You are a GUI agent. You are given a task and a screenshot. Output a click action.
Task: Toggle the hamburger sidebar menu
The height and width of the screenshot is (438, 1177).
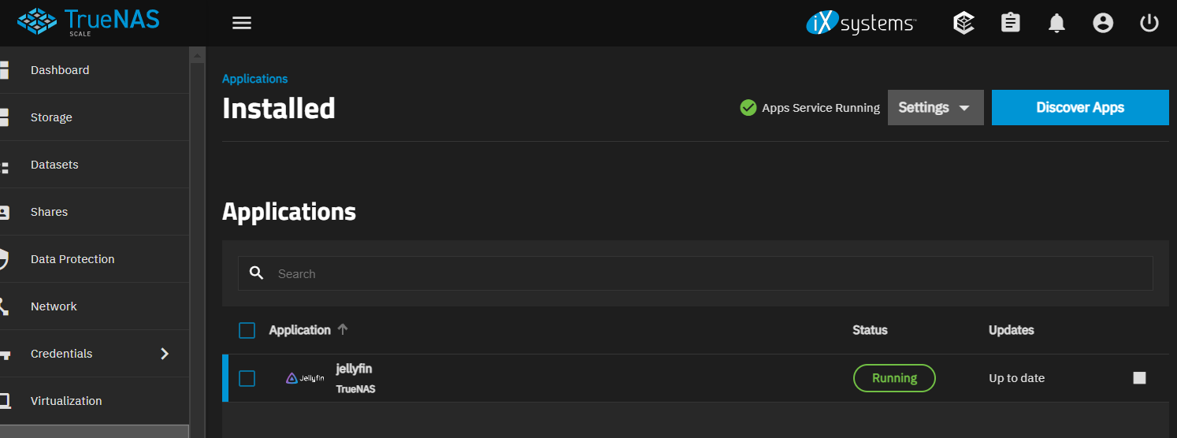tap(242, 23)
